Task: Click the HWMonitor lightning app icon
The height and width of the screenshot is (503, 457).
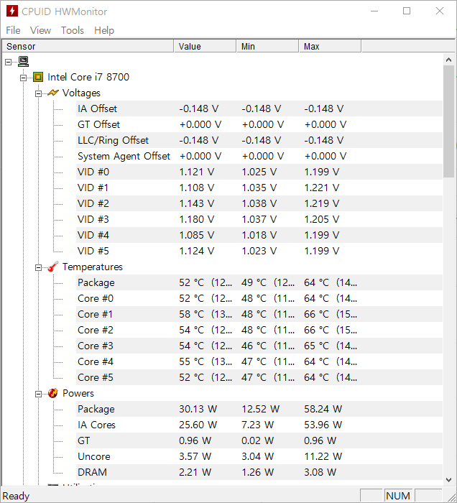Action: pos(12,11)
